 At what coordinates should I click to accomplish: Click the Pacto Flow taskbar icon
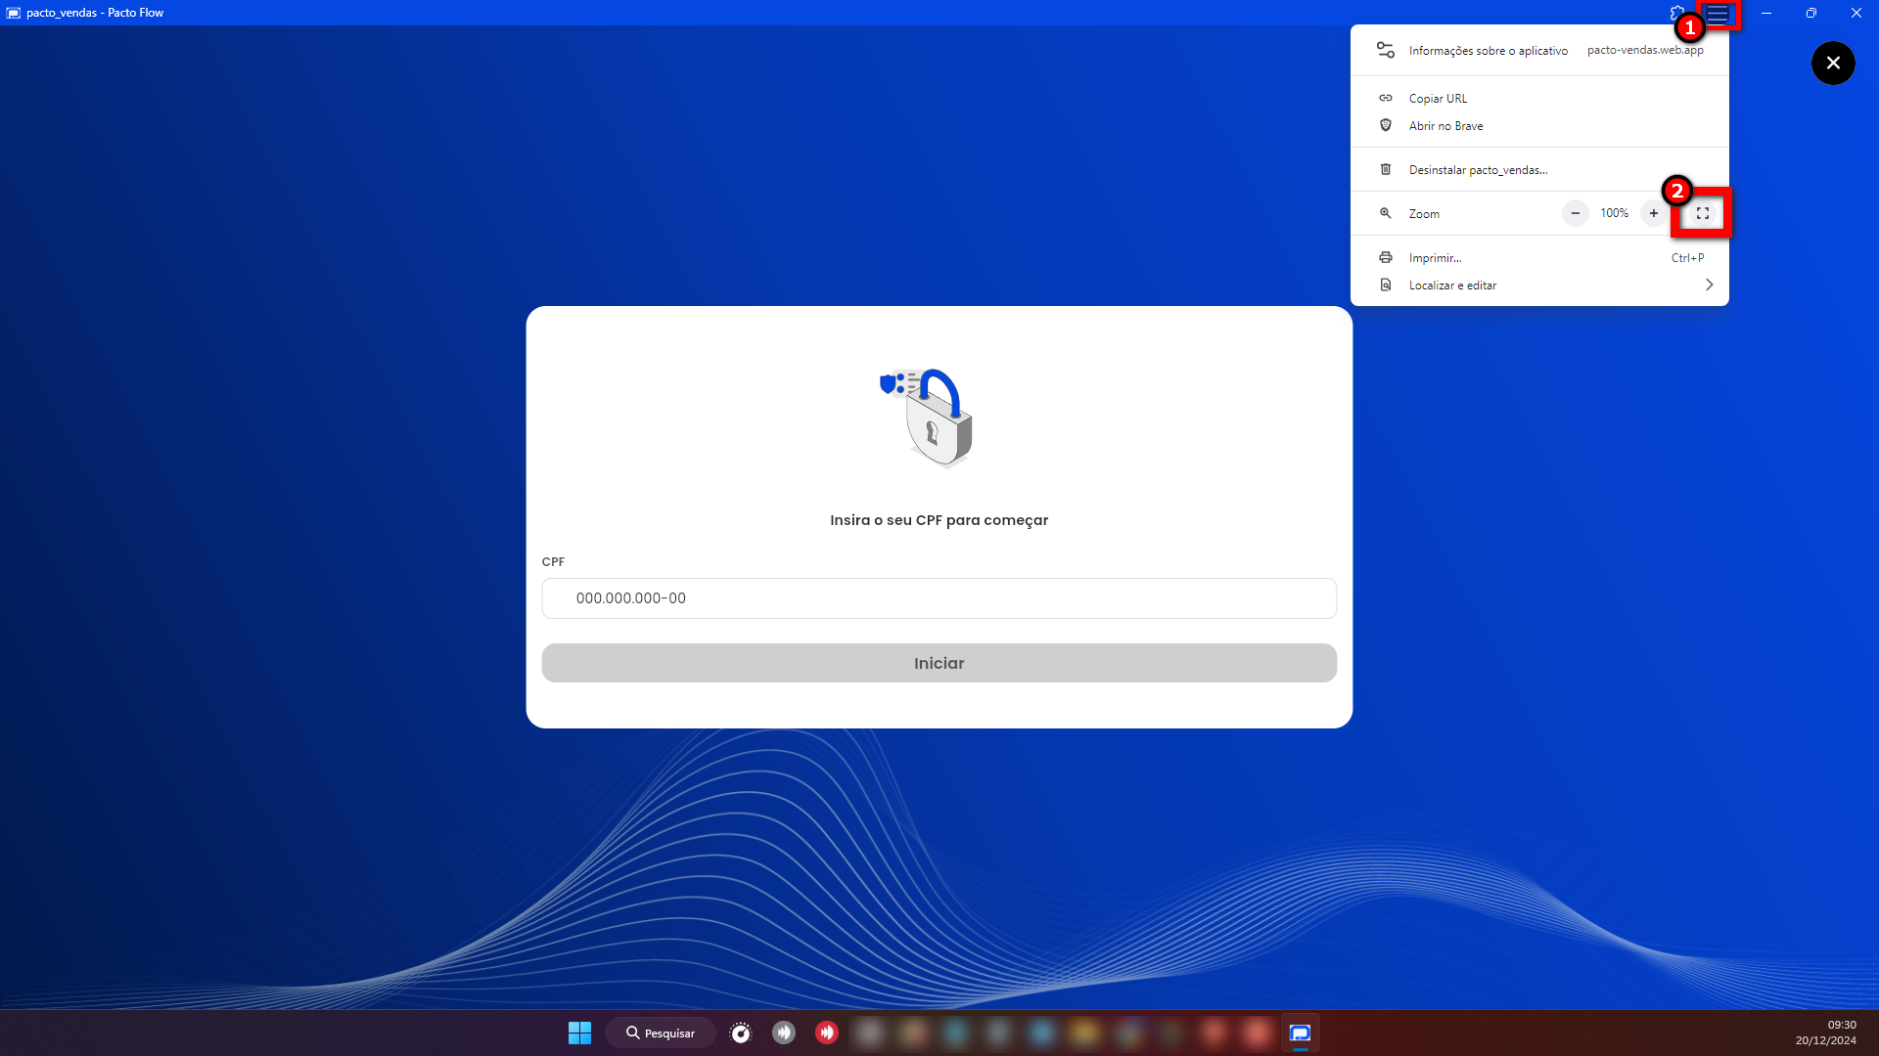click(x=1300, y=1033)
